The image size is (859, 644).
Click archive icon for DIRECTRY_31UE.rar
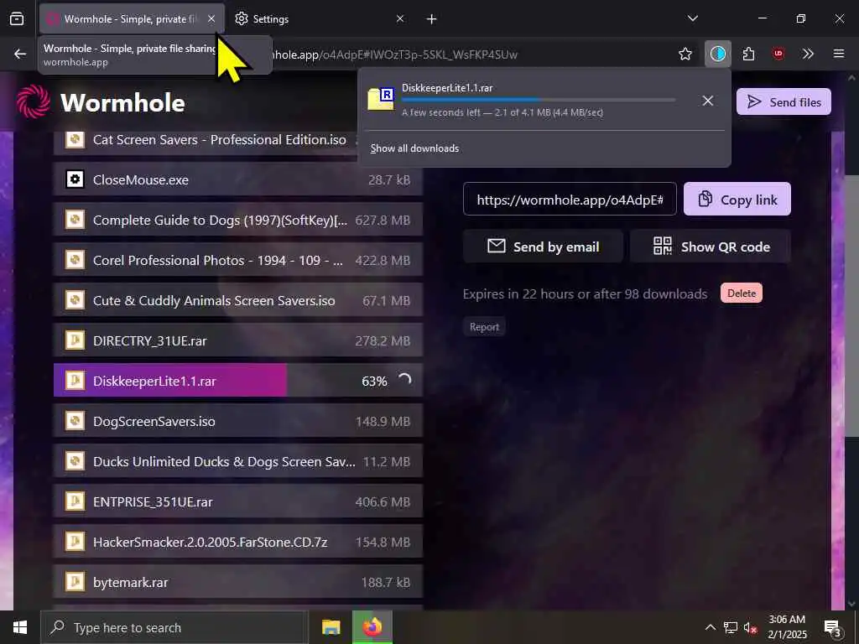[x=75, y=340]
